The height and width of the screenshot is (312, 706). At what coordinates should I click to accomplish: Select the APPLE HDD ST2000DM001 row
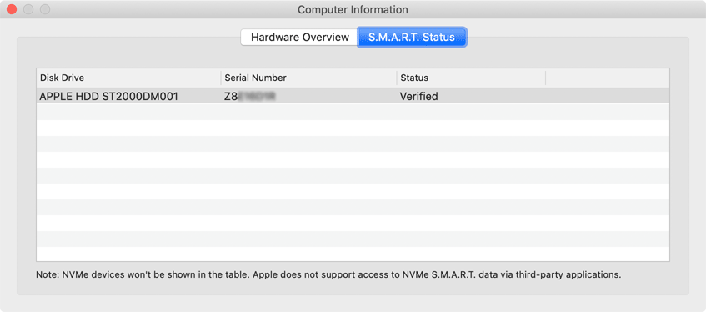353,96
